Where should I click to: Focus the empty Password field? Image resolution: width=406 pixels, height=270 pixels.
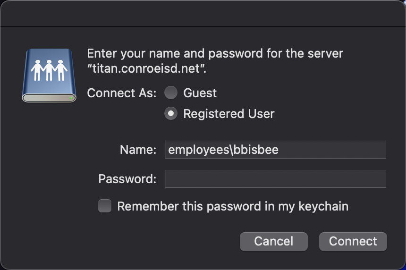pos(275,179)
